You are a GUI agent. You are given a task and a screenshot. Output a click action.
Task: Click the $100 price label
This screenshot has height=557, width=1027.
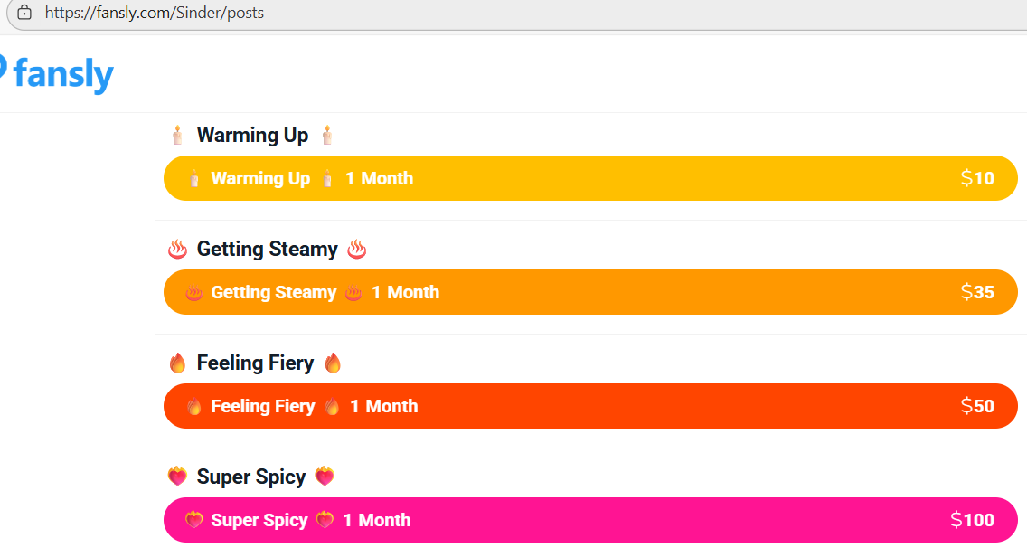972,520
